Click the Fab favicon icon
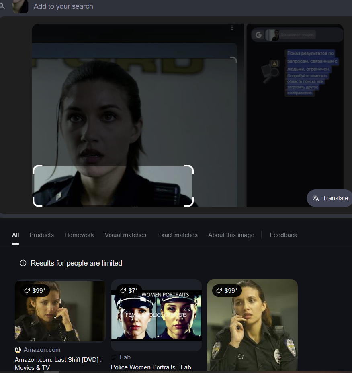This screenshot has width=352, height=373. pyautogui.click(x=114, y=357)
